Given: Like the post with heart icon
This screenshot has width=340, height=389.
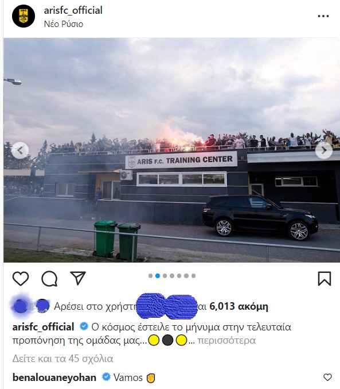Looking at the screenshot, I should click(x=21, y=278).
